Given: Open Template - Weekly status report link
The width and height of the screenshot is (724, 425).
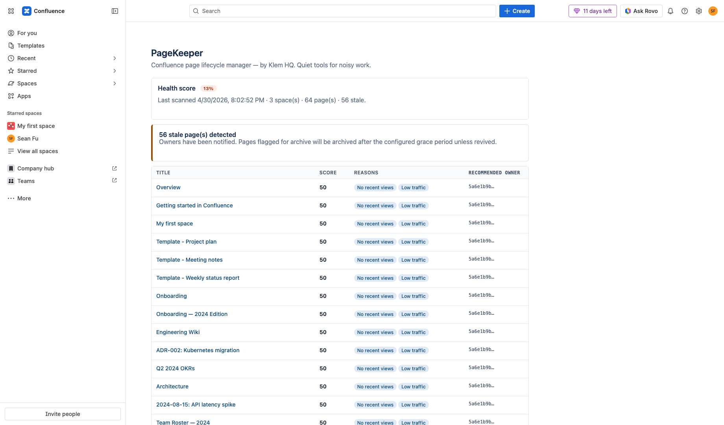Looking at the screenshot, I should point(198,278).
